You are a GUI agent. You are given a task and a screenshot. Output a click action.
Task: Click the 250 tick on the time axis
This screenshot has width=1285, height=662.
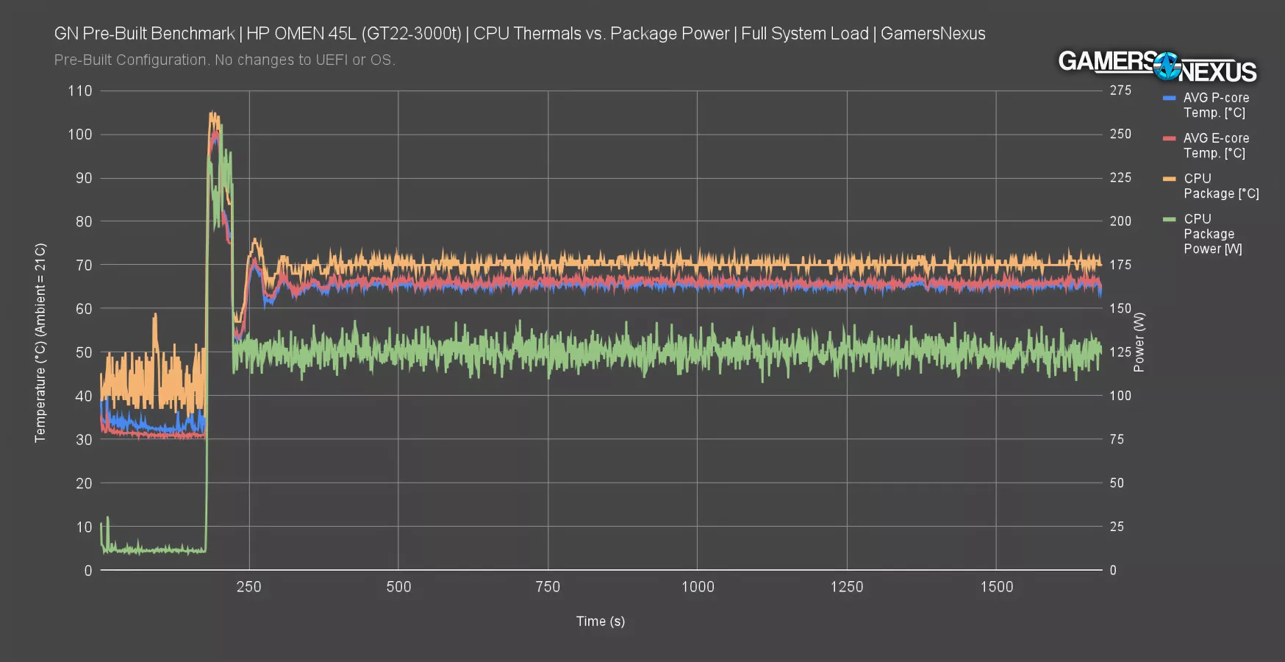click(x=248, y=587)
